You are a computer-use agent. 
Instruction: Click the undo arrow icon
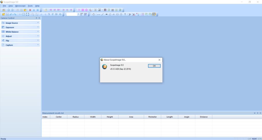pyautogui.click(x=11, y=14)
